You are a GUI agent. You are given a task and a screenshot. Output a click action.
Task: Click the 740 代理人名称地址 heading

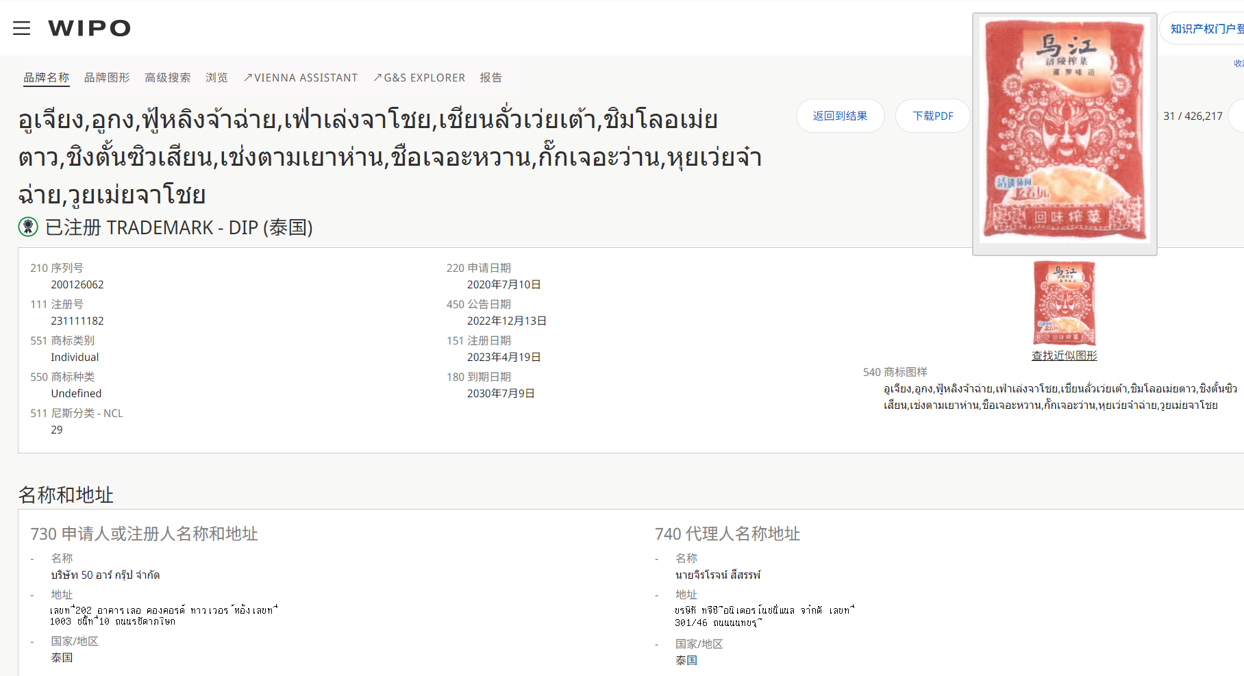tap(727, 534)
